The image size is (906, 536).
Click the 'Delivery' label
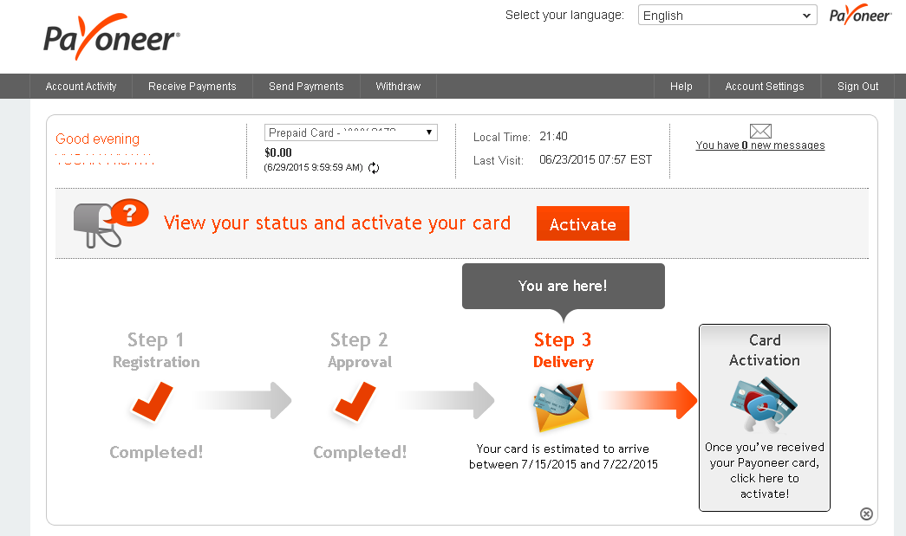564,362
